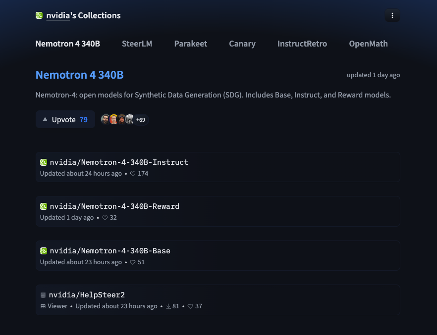Click the NVIDIA icon beside Nemotron-4-340B-Instruct
Image resolution: width=437 pixels, height=335 pixels.
tap(44, 162)
